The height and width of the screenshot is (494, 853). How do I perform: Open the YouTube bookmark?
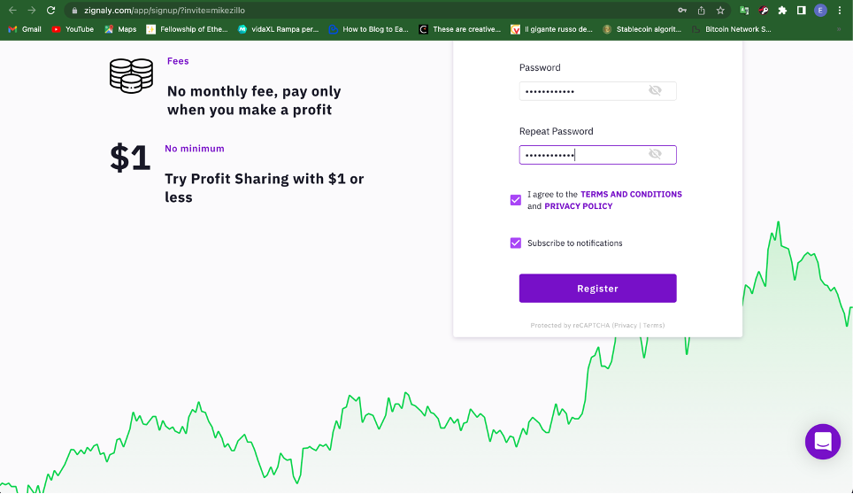(x=73, y=29)
